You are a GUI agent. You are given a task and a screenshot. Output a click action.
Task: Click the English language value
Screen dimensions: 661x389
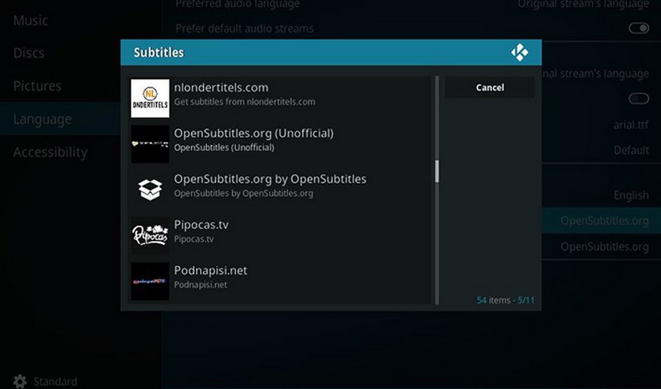coord(631,196)
